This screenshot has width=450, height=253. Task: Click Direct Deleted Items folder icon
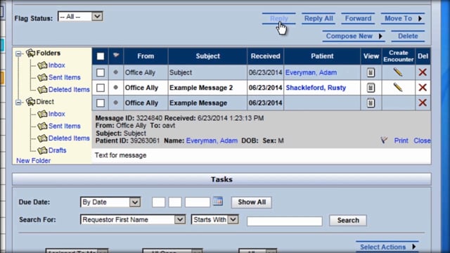click(42, 138)
